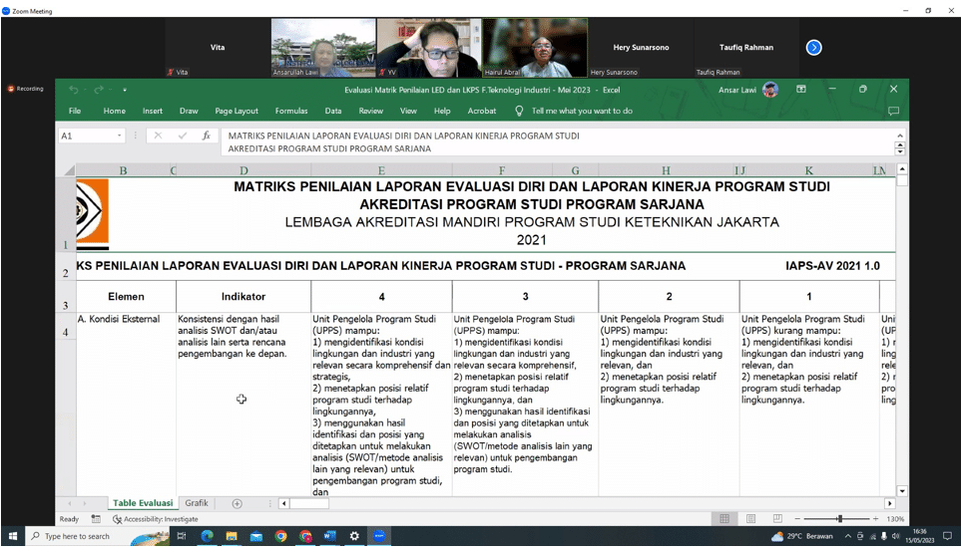This screenshot has width=961, height=550.
Task: Open the Help ribbon tab
Action: 442,111
